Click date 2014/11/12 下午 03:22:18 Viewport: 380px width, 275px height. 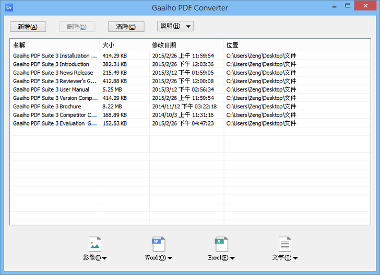pyautogui.click(x=184, y=107)
